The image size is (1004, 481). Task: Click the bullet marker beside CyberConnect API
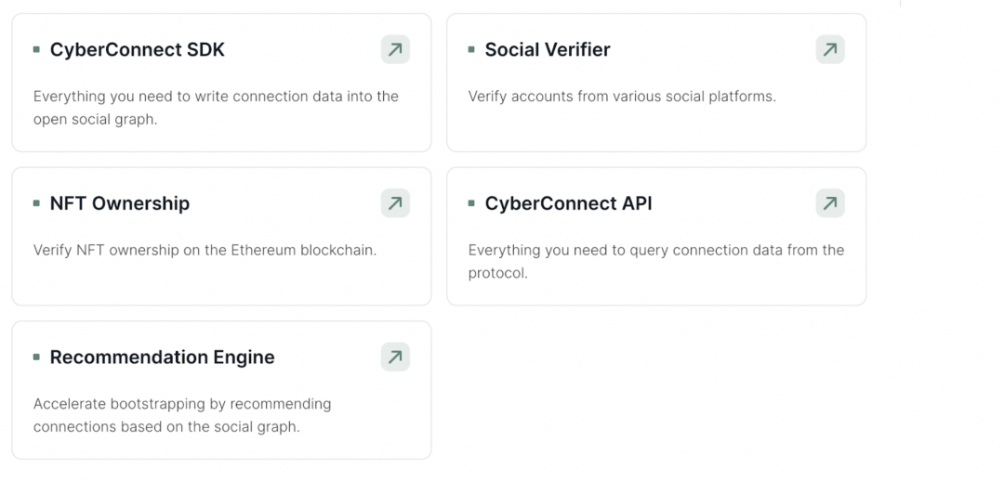click(x=471, y=203)
